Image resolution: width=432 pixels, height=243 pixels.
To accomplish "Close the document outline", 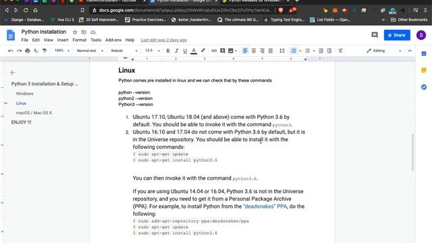I will [13, 72].
